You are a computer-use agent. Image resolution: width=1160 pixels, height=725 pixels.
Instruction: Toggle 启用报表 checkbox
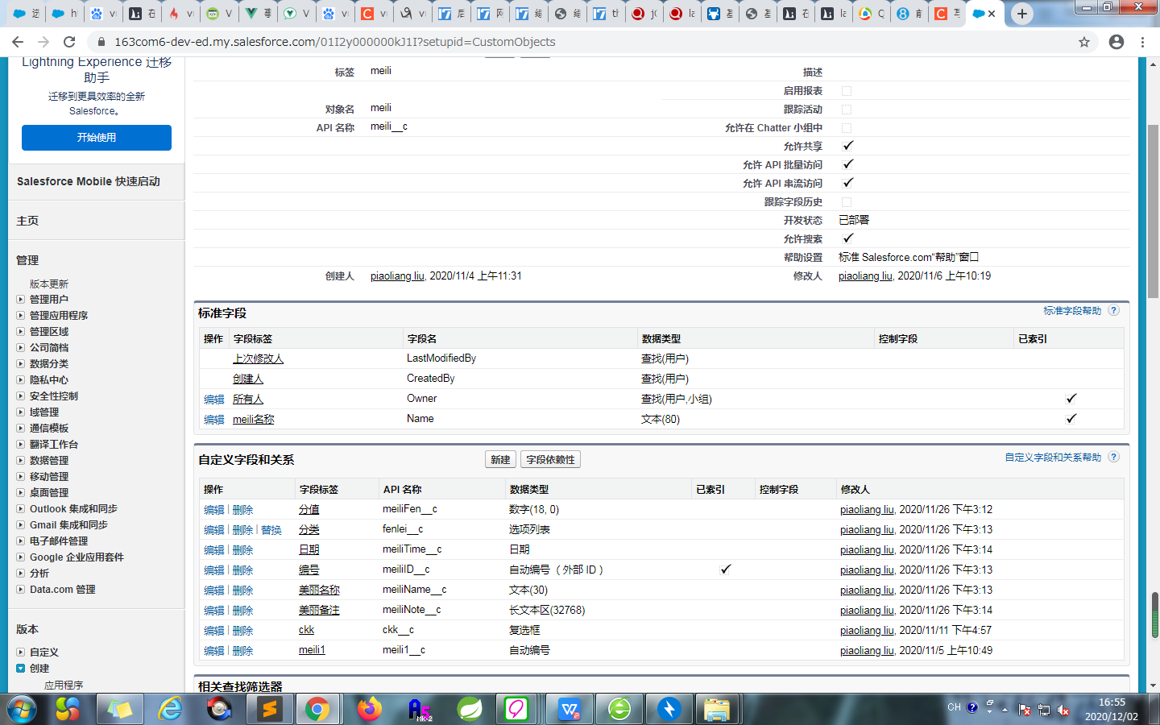(x=847, y=91)
